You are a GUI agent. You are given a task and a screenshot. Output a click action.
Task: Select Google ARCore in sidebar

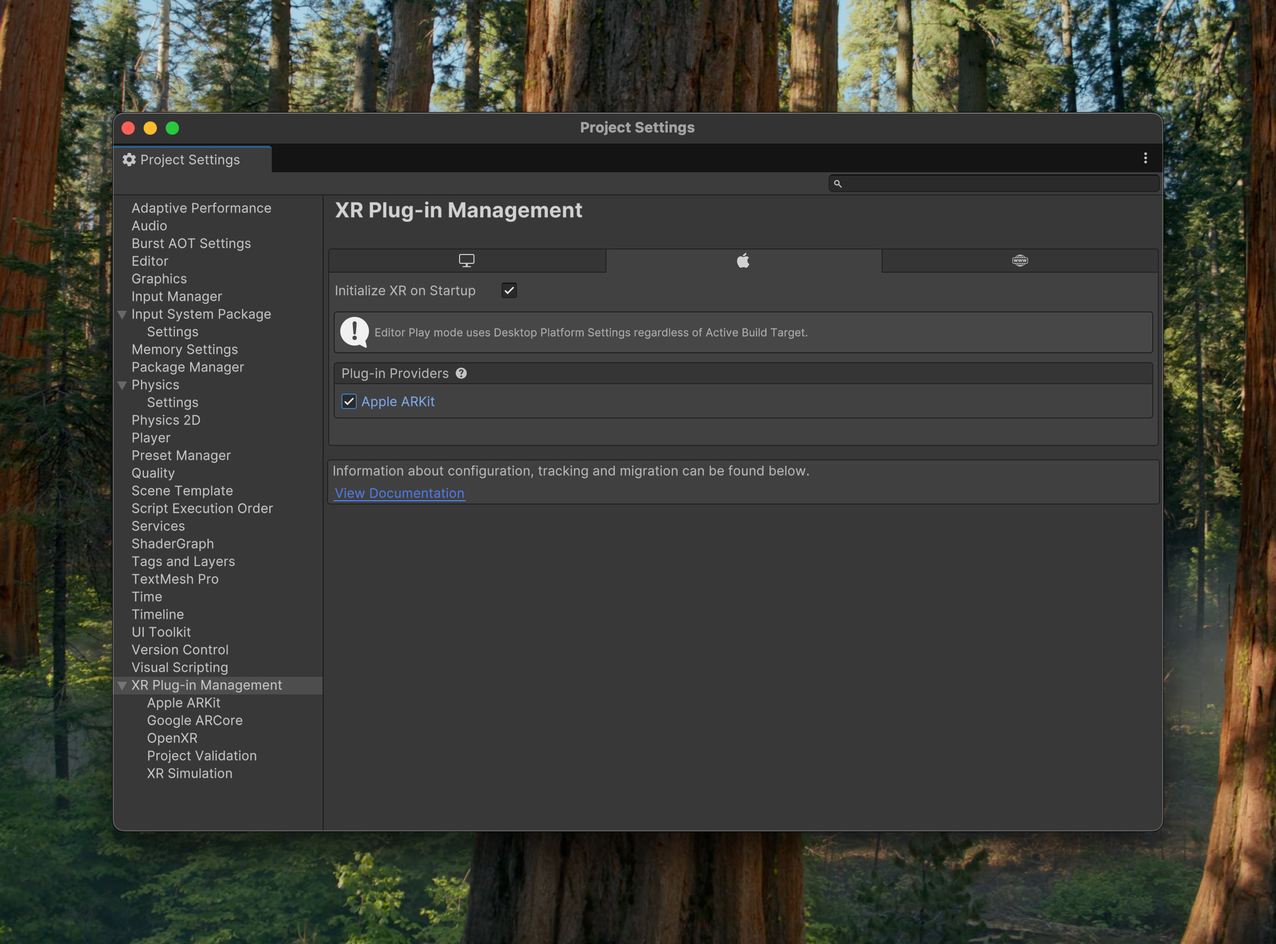point(194,720)
